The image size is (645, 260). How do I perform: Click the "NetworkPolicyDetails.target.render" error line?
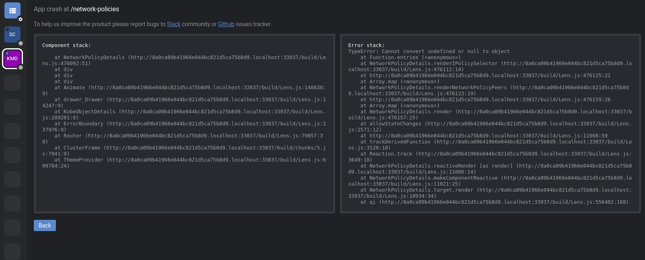(x=490, y=193)
